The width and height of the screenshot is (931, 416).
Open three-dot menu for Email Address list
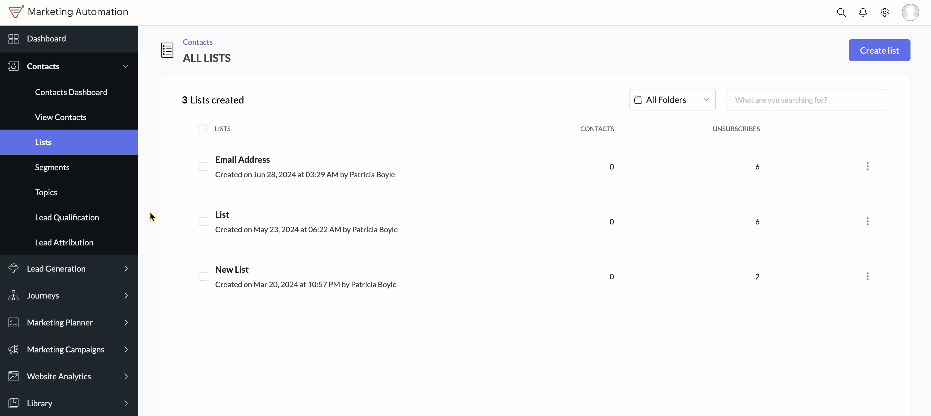tap(867, 167)
